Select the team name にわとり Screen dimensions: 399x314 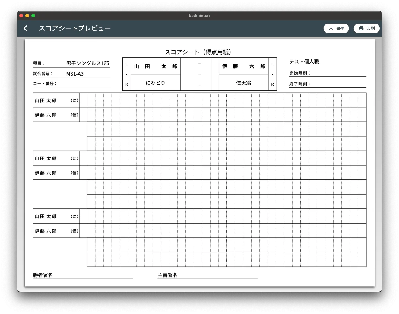[155, 82]
